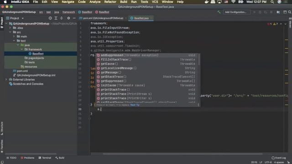This screenshot has width=292, height=164.
Task: Click the Collapse All icon in Project panel
Action: click(62, 18)
